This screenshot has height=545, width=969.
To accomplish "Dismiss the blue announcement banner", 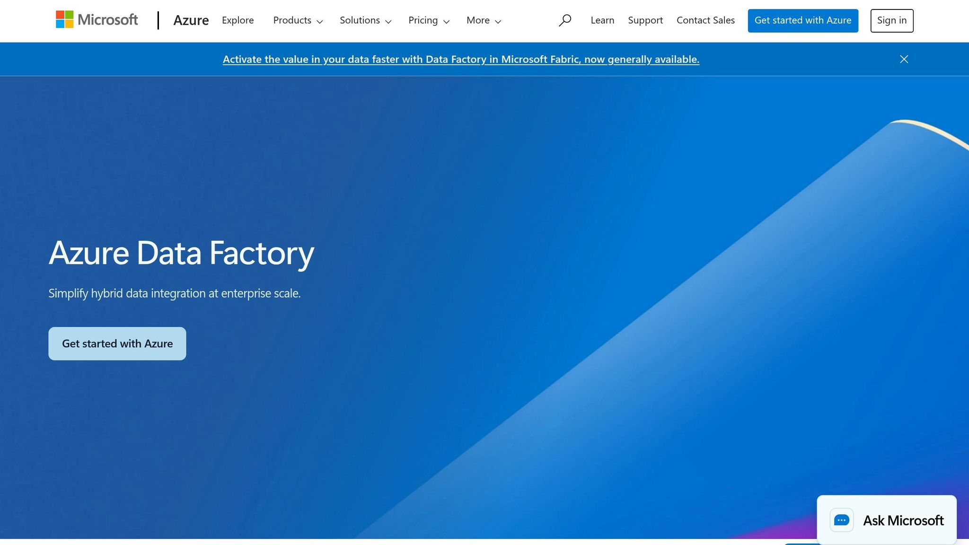I will 904,59.
